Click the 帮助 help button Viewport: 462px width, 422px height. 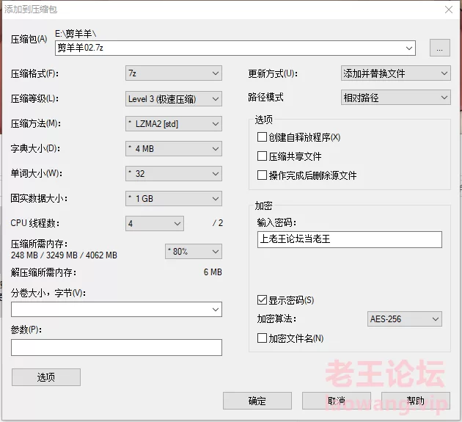click(x=416, y=401)
